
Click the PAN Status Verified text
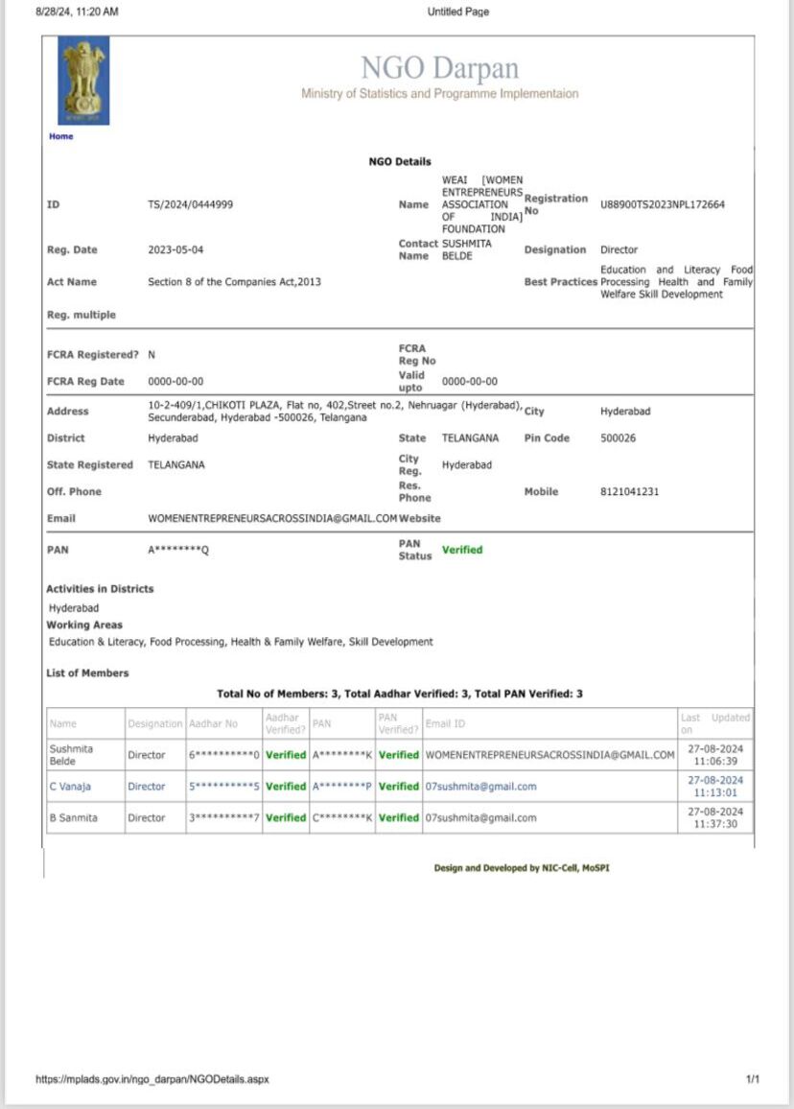[462, 550]
